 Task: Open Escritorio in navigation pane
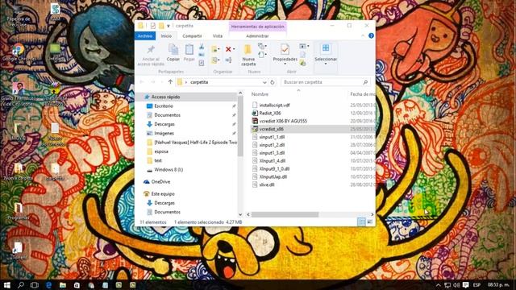[164, 106]
